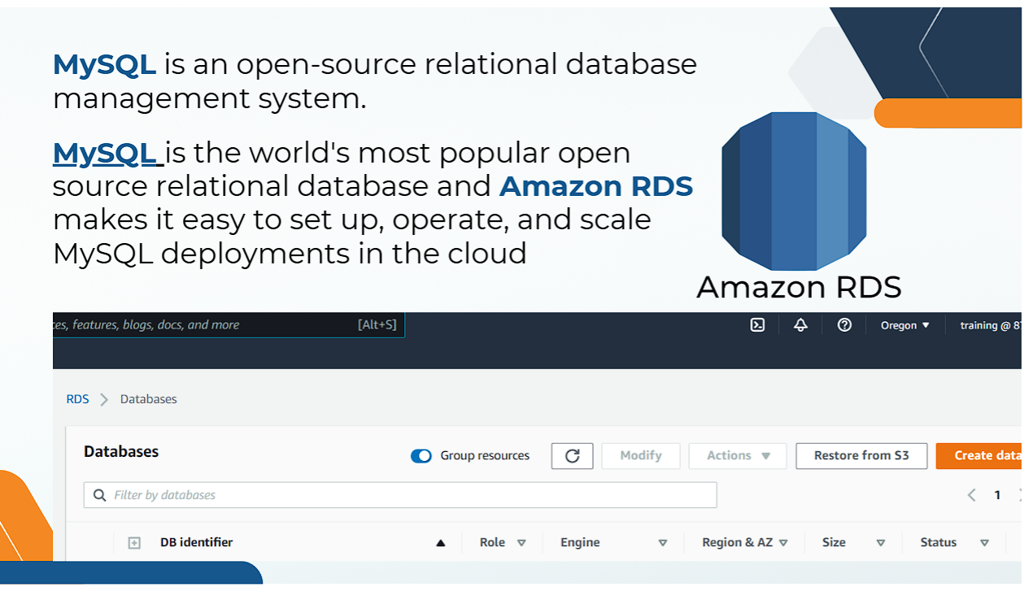Toggle the Group resources switch
This screenshot has height=600, width=1029.
(421, 456)
